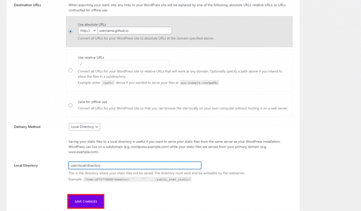The image size is (361, 211).
Task: Select the "Use relative URLs" radio button
Action: click(x=70, y=70)
